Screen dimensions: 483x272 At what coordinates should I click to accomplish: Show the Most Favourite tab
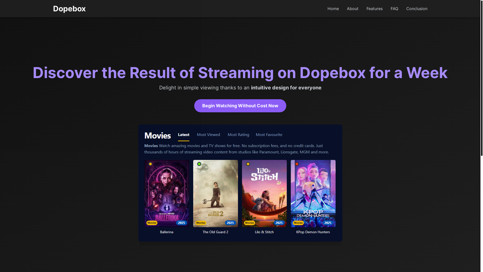click(269, 135)
